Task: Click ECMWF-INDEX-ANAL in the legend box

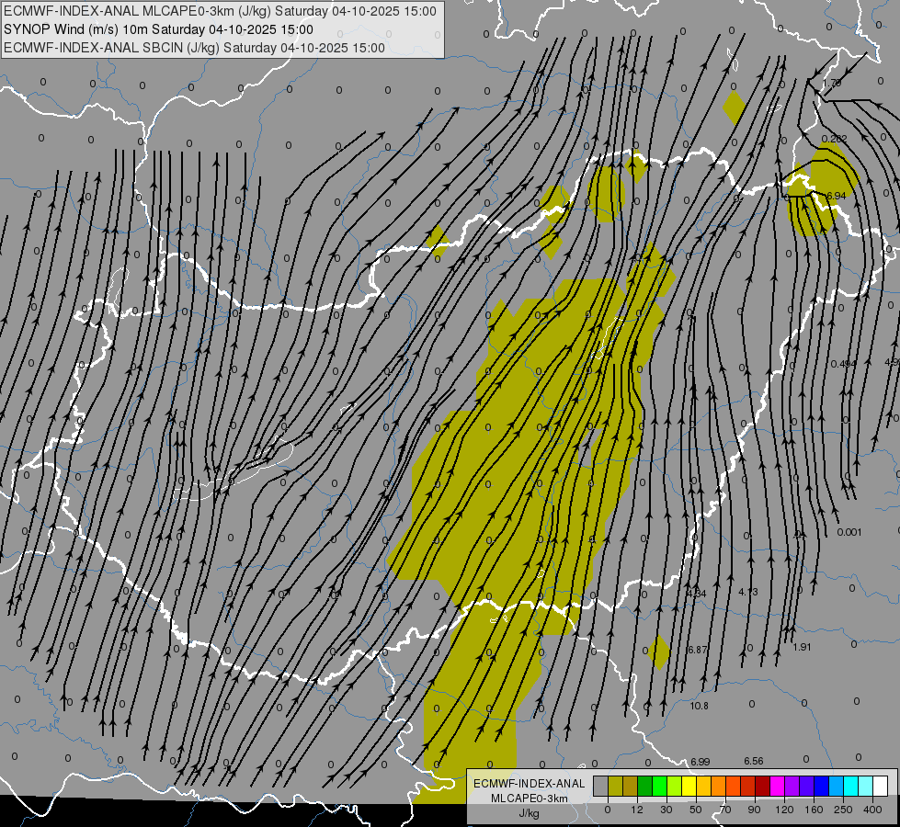Action: tap(530, 784)
